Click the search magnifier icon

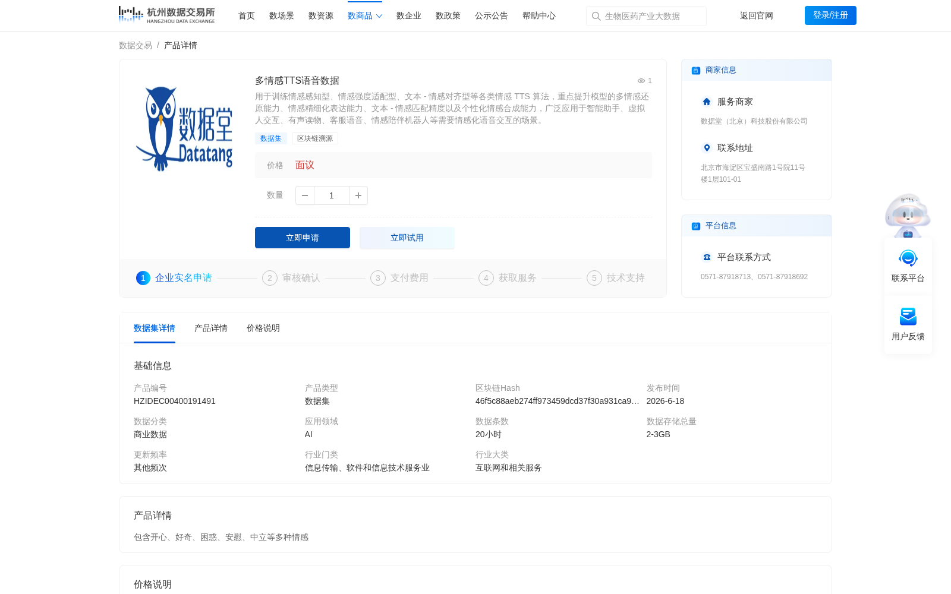point(596,16)
